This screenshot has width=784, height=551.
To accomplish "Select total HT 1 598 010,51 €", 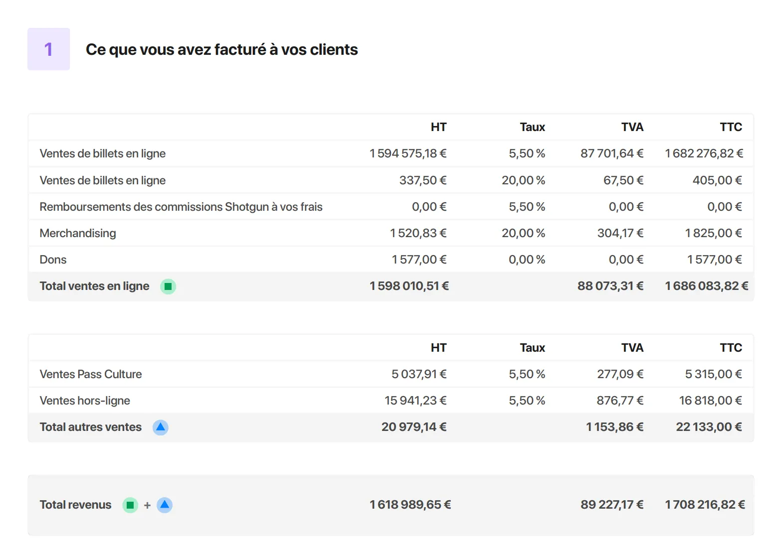I will click(409, 286).
